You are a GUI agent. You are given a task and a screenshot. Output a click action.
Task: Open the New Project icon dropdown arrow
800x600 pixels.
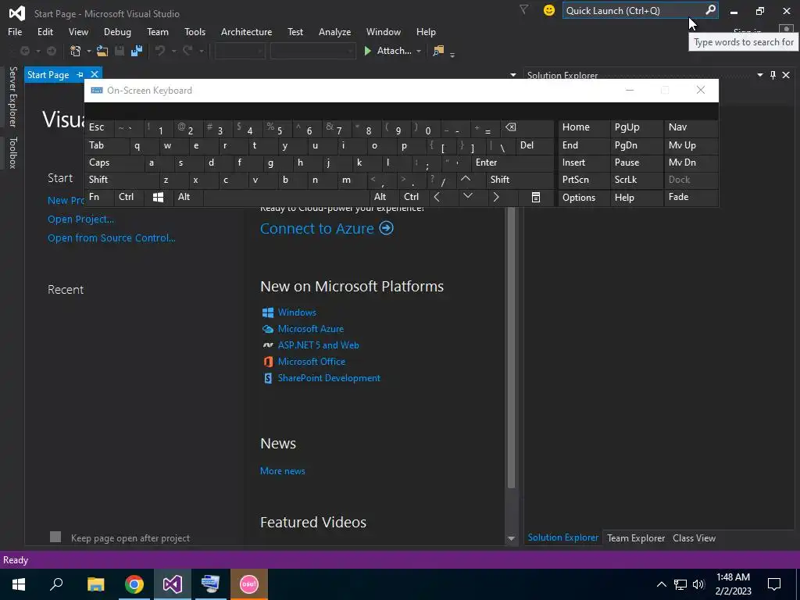point(88,51)
